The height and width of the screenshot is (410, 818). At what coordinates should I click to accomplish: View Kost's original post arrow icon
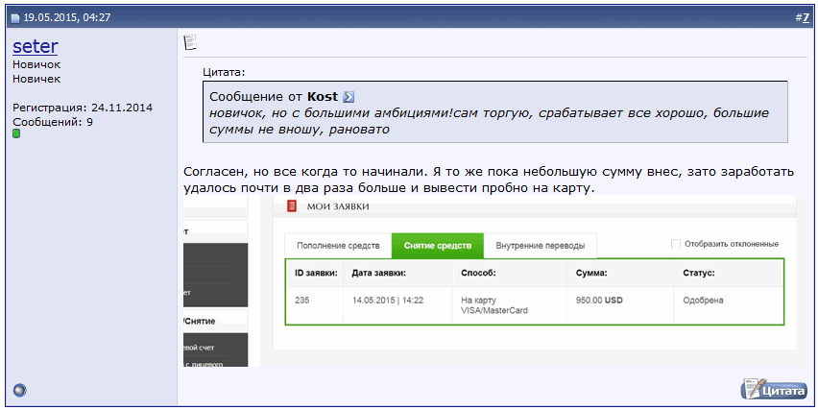(x=349, y=97)
